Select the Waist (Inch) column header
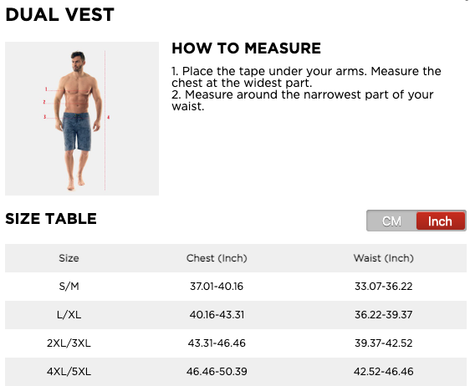 [384, 258]
